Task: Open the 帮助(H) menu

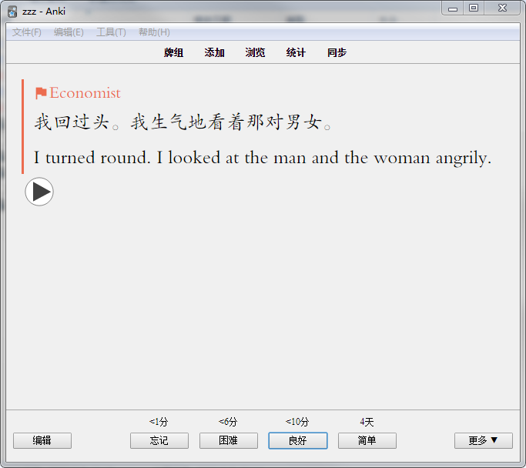Action: [x=154, y=32]
